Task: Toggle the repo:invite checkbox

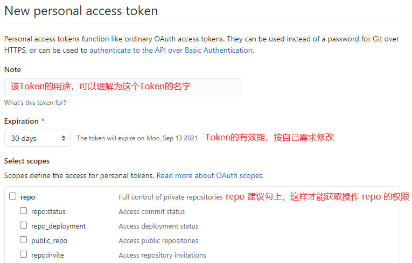Action: (23, 254)
